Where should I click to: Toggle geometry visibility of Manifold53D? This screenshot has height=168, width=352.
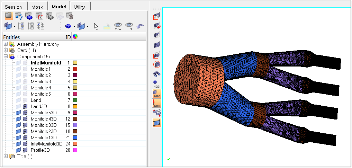[x=18, y=113]
